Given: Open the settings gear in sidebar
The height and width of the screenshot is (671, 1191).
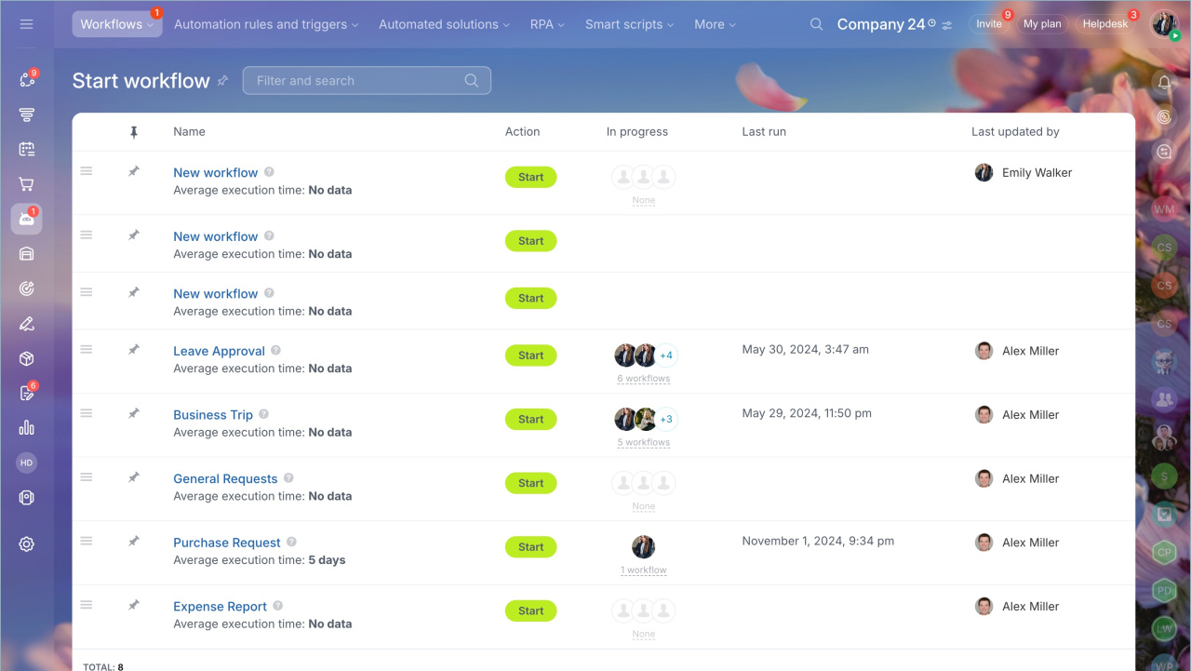Looking at the screenshot, I should [x=26, y=544].
